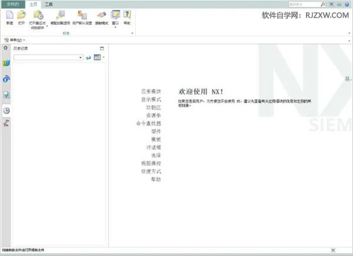This screenshot has height=256, width=353.
Task: Switch to the Tools (工具) ribbon tab
Action: tap(49, 4)
